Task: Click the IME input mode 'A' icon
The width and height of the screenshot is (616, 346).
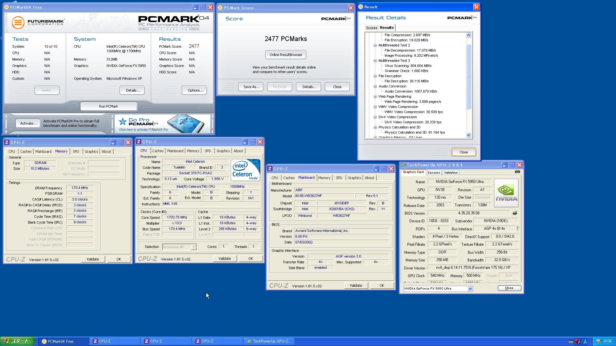Action: [x=585, y=342]
